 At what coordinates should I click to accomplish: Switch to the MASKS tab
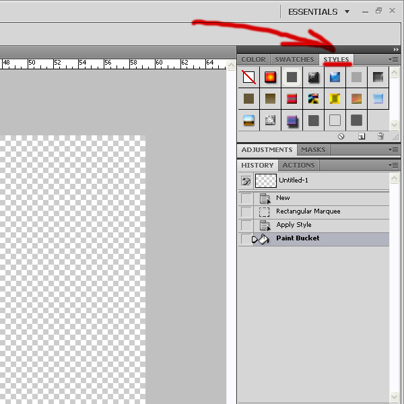[313, 149]
